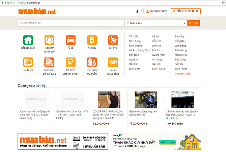Image resolution: width=226 pixels, height=152 pixels.
Task: Open ad titled Chuyên cầm Cavet Xe
Action: coord(72,115)
